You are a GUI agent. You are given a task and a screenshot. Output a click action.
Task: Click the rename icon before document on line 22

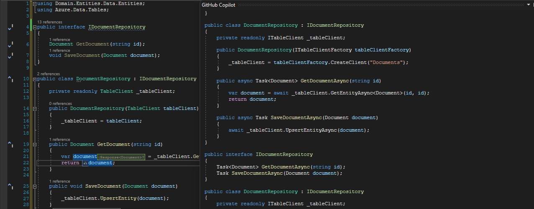tap(85, 163)
